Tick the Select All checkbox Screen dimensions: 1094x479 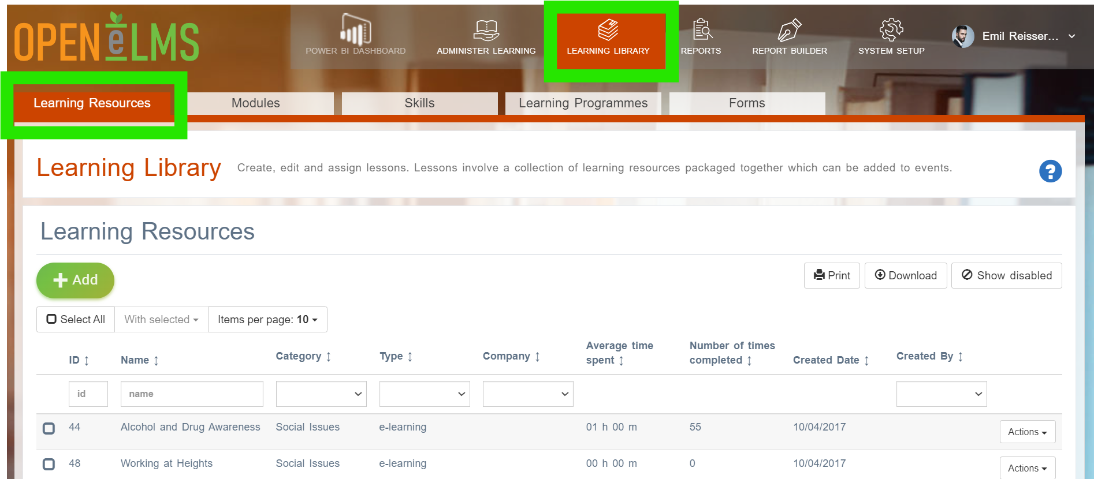[x=51, y=319]
